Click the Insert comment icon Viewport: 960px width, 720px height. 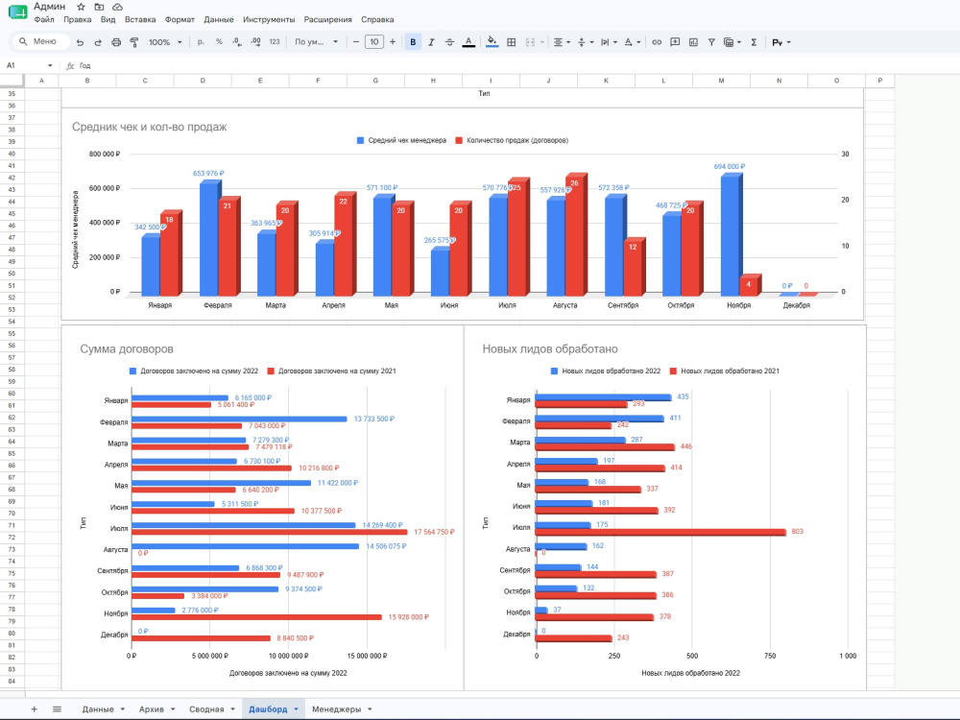[675, 42]
